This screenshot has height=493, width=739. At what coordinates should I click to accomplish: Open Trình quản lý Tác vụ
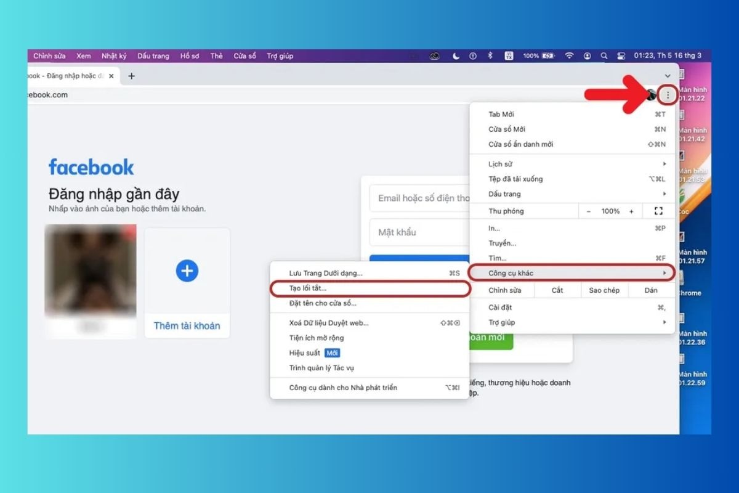point(369,368)
